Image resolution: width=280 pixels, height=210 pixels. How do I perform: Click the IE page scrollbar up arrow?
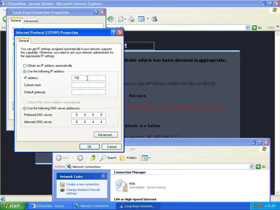pyautogui.click(x=277, y=33)
